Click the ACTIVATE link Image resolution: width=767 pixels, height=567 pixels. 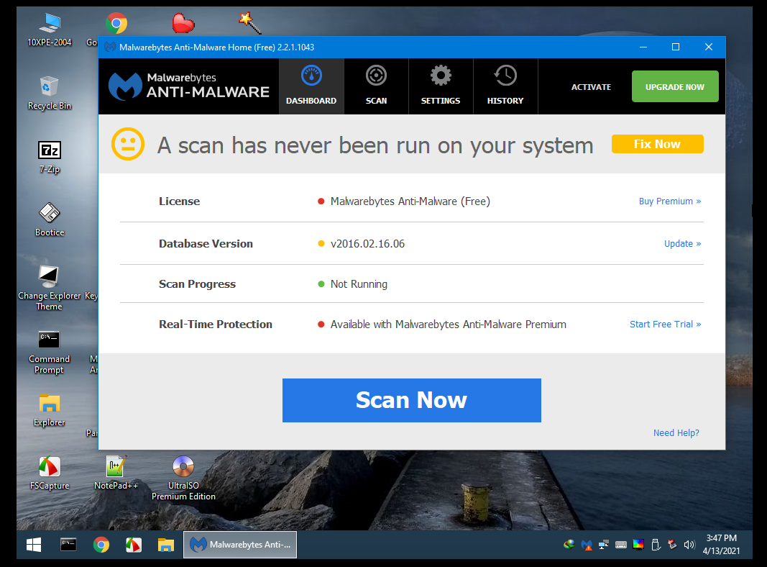[591, 86]
